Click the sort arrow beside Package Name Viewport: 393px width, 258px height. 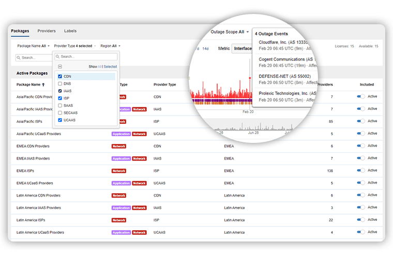tap(43, 85)
